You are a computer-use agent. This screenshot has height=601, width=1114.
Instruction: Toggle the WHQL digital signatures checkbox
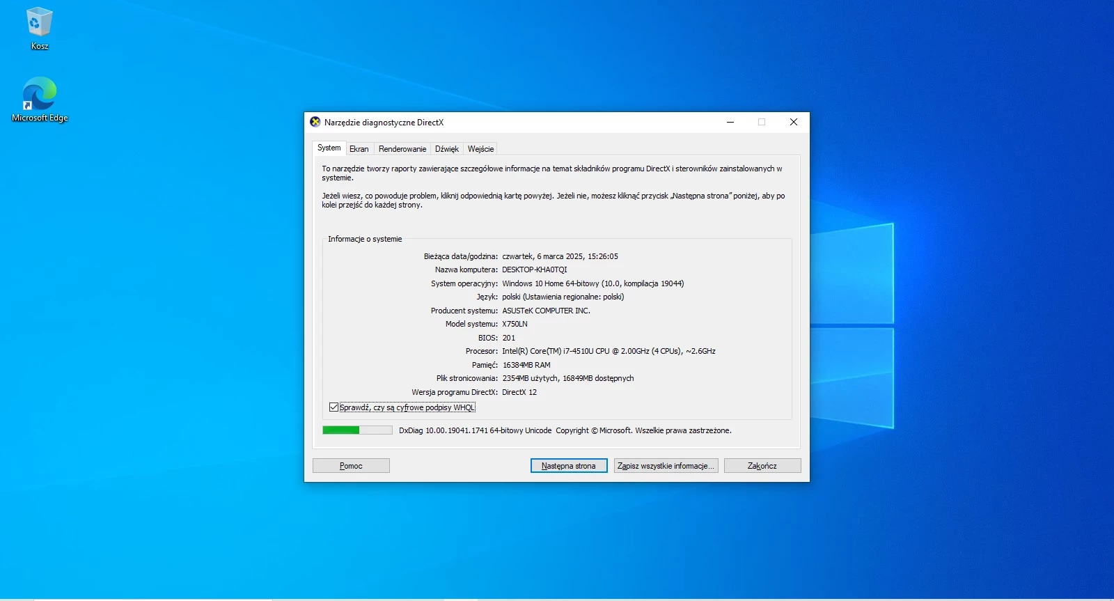click(334, 407)
